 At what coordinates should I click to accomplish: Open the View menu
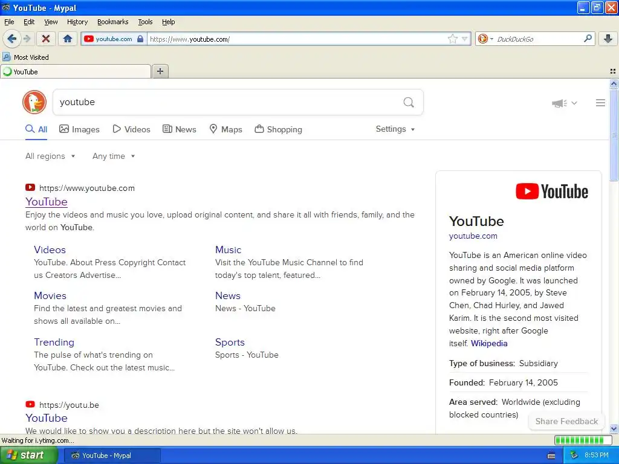51,22
